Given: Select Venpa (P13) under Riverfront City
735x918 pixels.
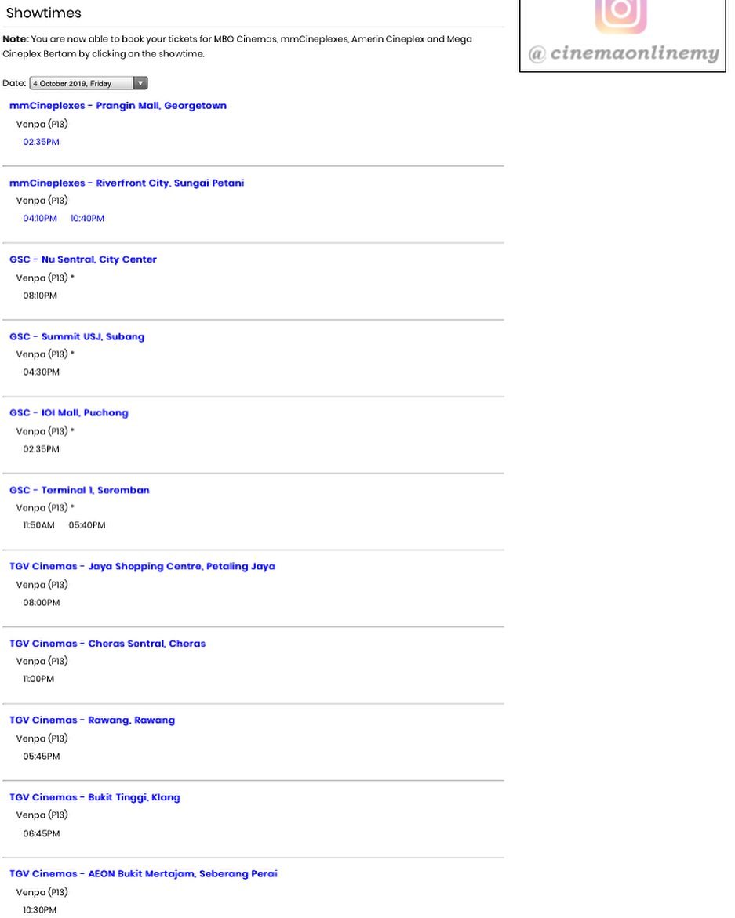Looking at the screenshot, I should 42,201.
